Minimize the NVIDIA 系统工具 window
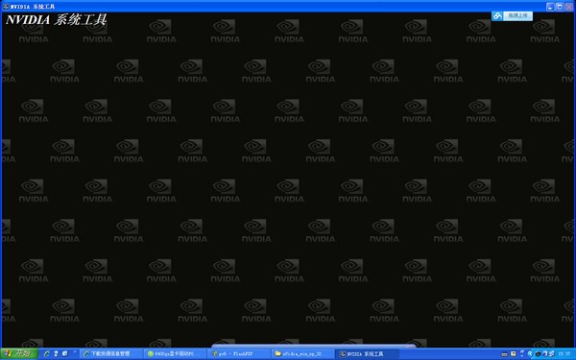576x360 pixels. [550, 7]
